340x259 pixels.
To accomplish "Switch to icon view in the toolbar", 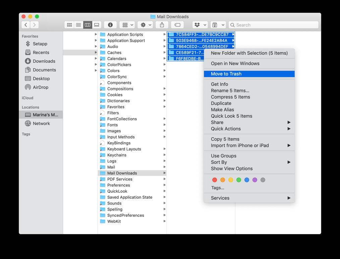I will pos(69,24).
